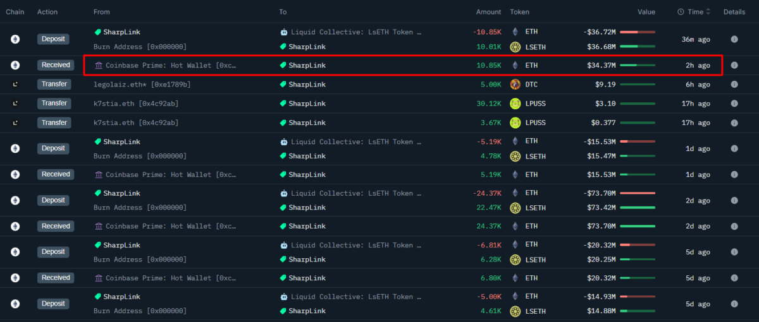
Task: Click the Ethereum chain icon in the 2h ago row
Action: pyautogui.click(x=15, y=65)
